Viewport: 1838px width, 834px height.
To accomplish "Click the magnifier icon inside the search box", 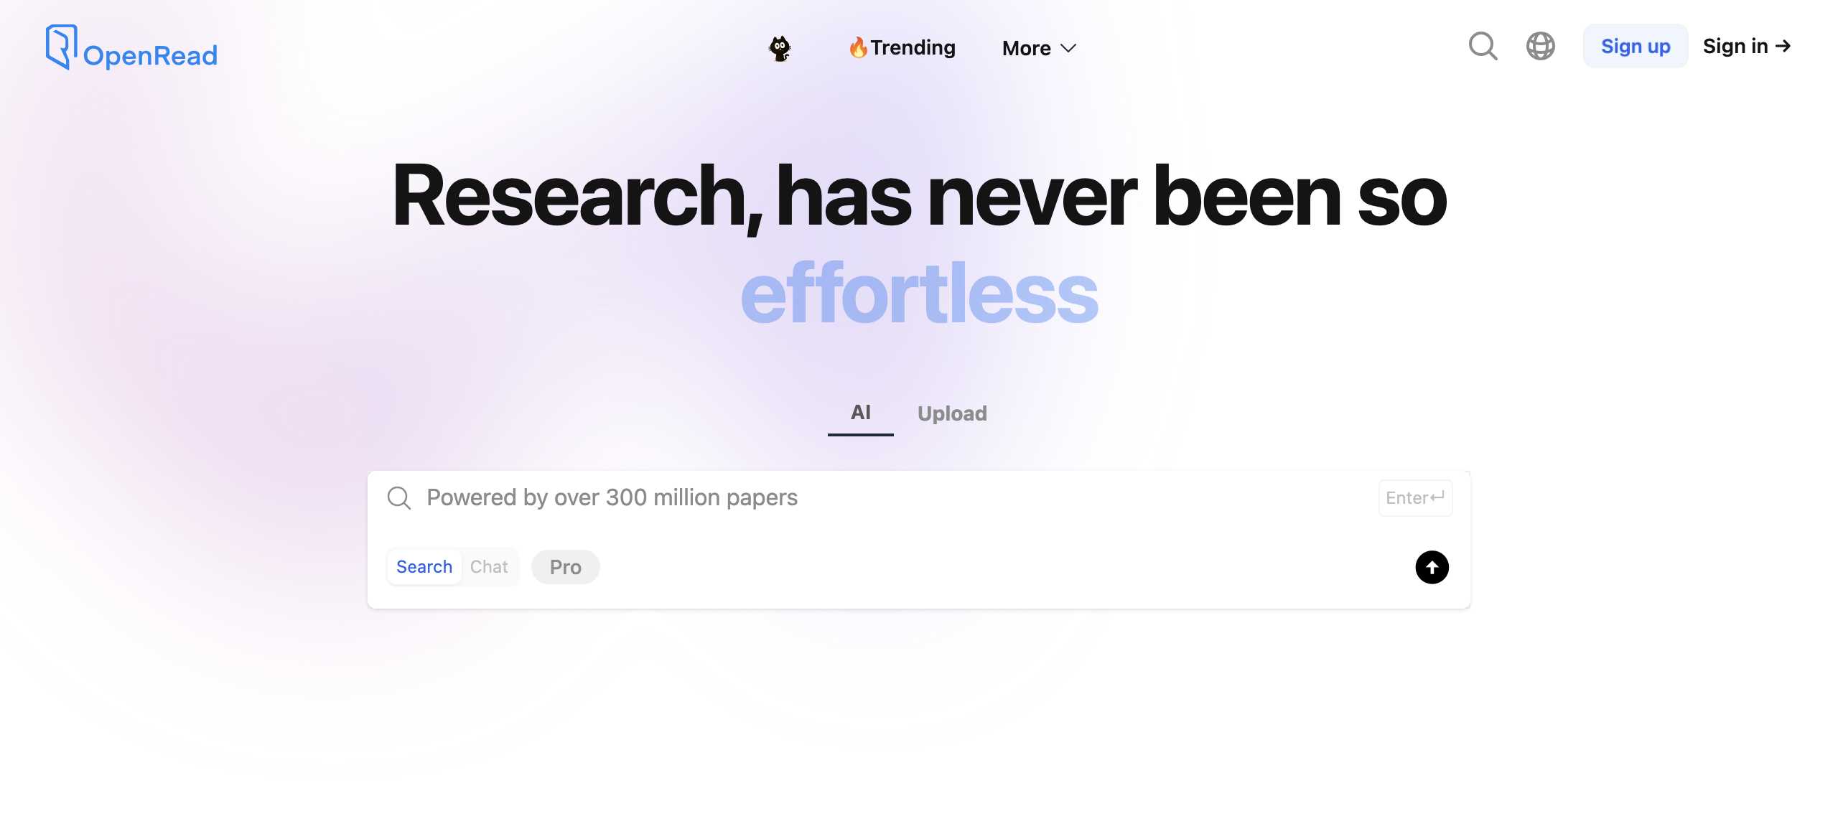I will tap(399, 497).
